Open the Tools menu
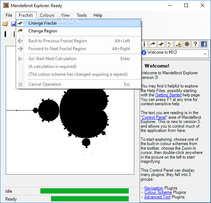Screen dimensions: 211x203 (x=82, y=15)
